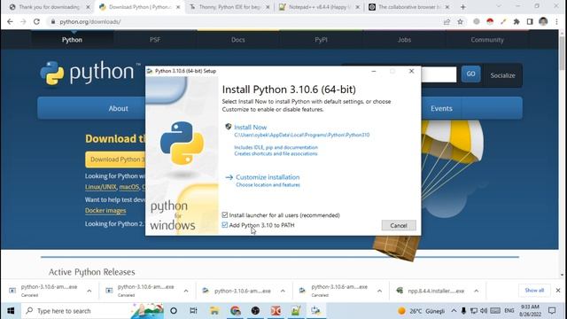Screen dimensions: 567x319
Task: Click the python logo on the website
Action: (x=90, y=73)
